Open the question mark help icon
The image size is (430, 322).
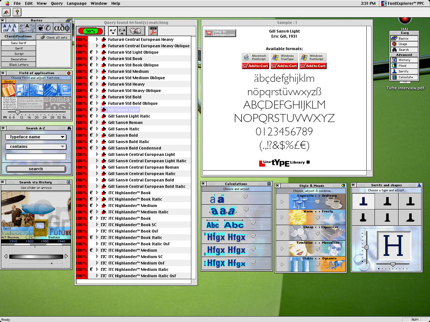(17, 12)
